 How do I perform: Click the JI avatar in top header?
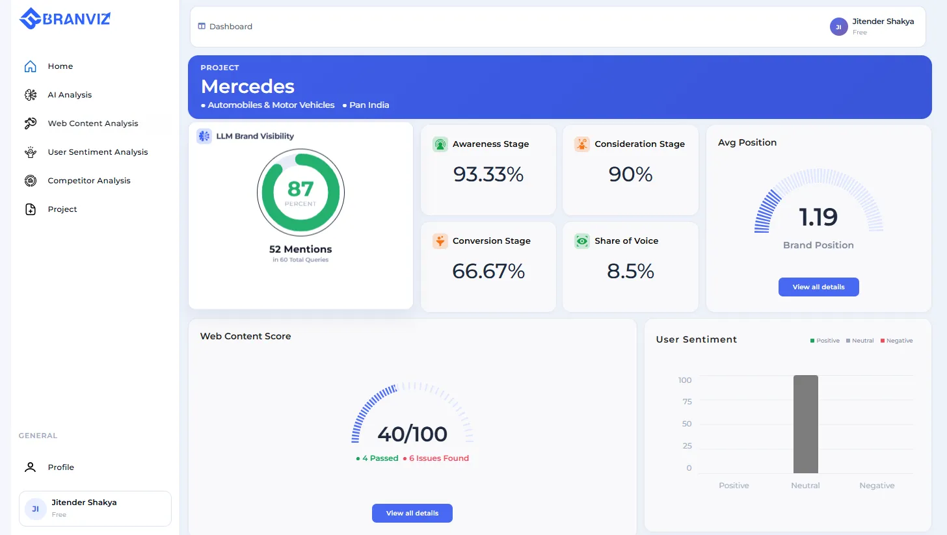839,27
